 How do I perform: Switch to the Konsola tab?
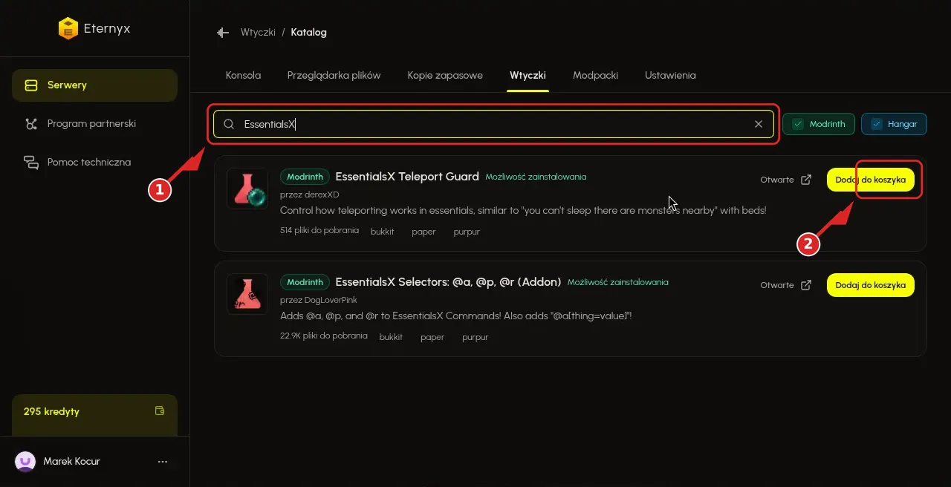(243, 76)
